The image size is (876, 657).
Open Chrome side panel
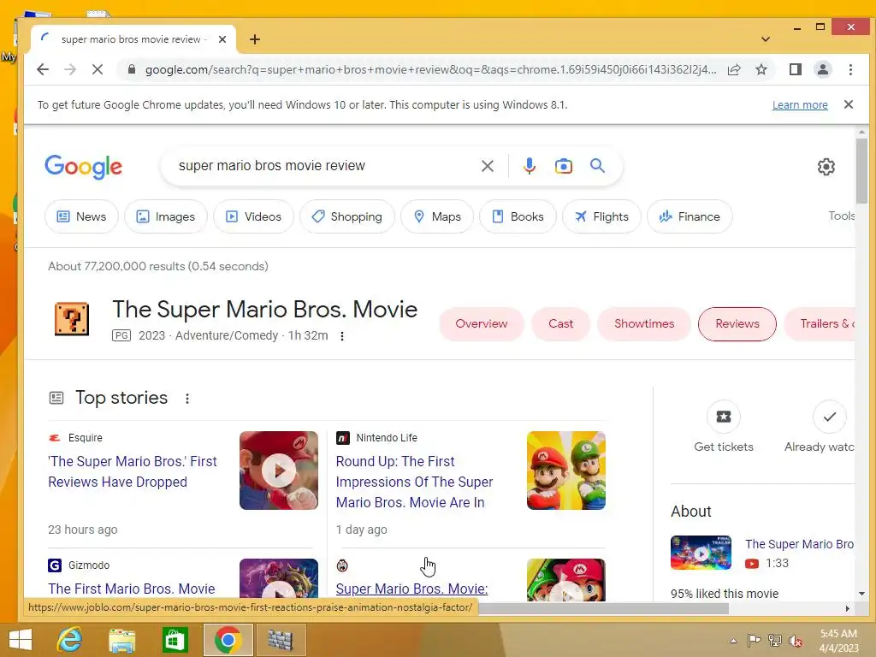point(796,69)
